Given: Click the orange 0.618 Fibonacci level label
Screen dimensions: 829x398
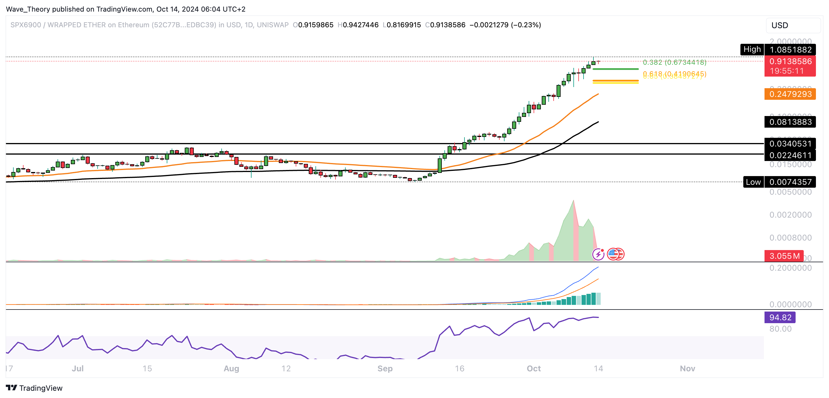Looking at the screenshot, I should pyautogui.click(x=674, y=73).
